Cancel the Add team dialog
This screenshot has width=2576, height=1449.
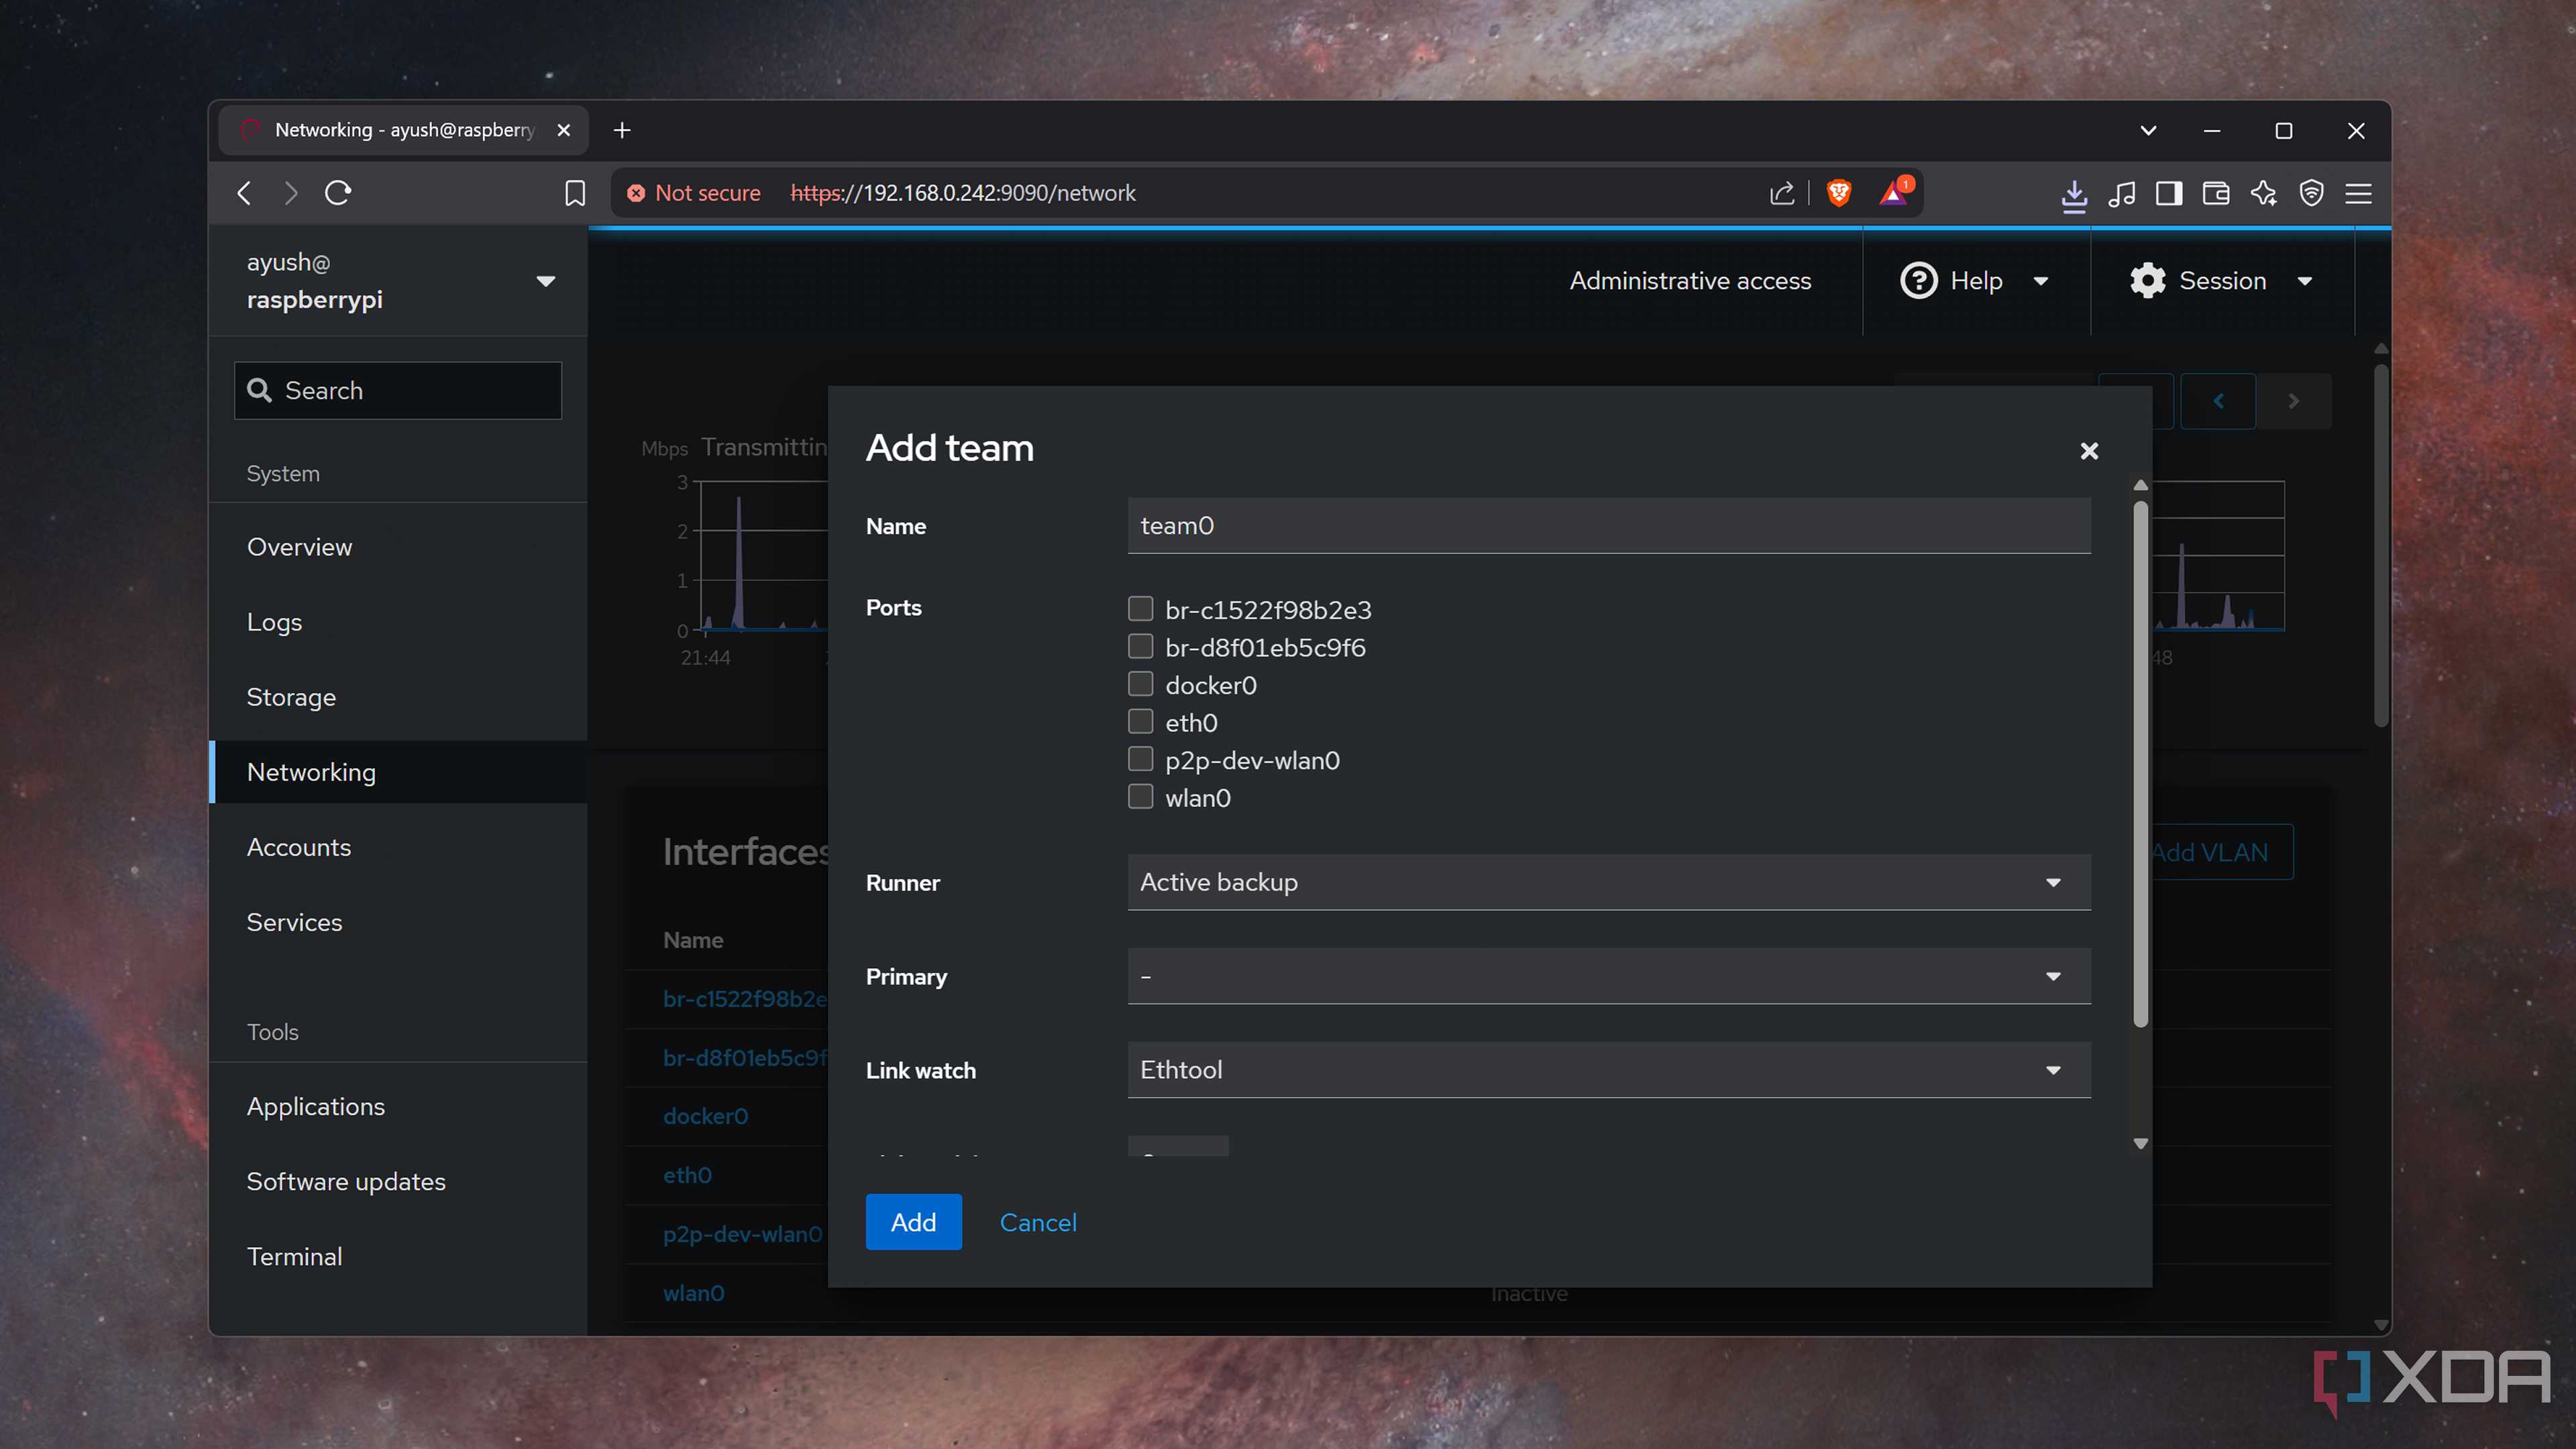[1038, 1222]
